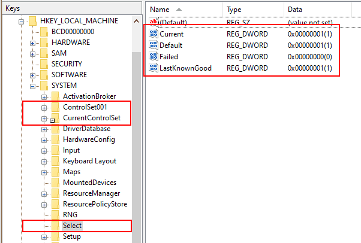Click the REG_DWORD type of LastKnownGood

(x=247, y=68)
